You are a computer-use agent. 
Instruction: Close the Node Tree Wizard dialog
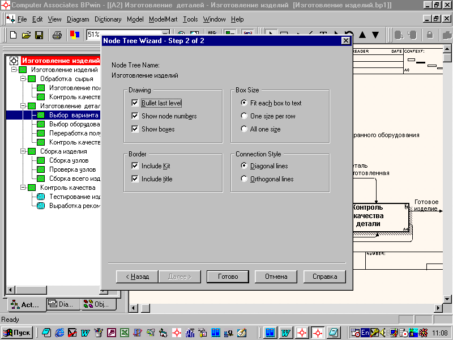coord(346,40)
